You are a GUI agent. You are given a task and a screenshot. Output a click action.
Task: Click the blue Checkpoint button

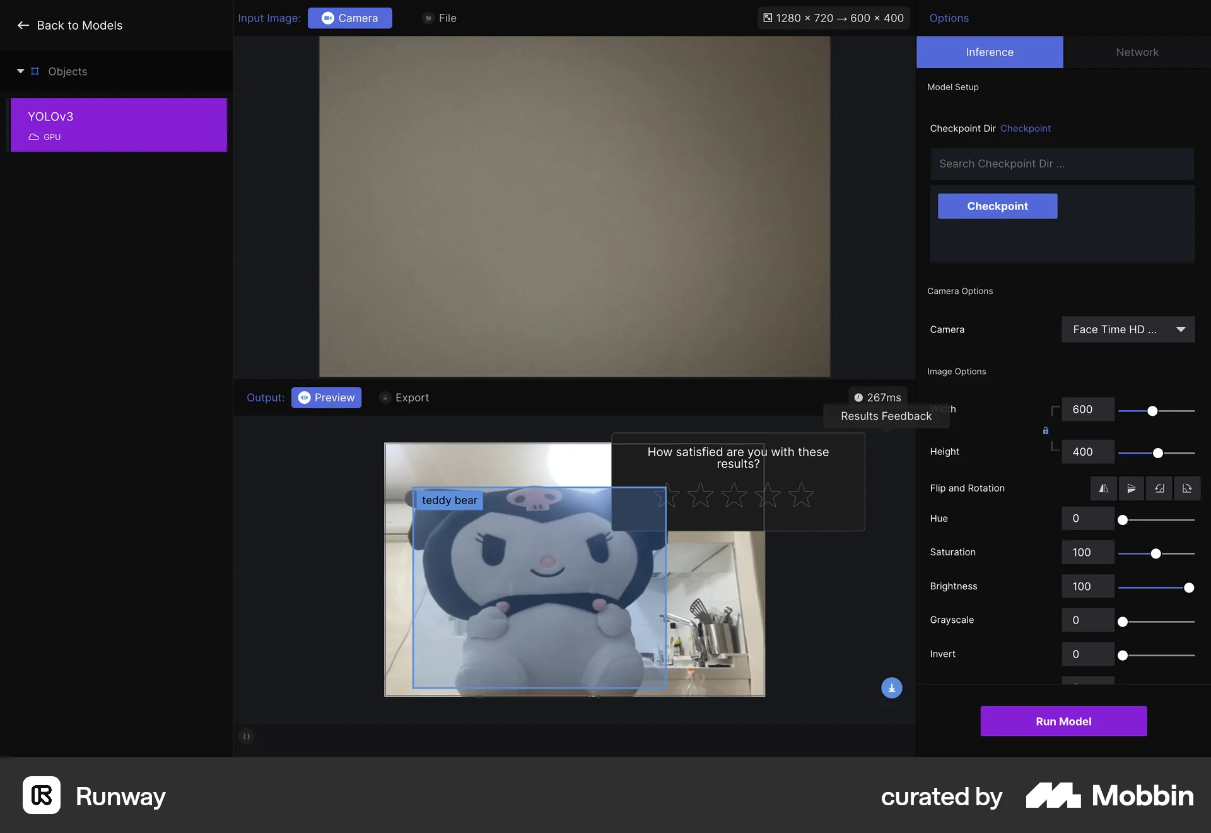tap(997, 206)
